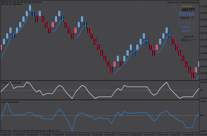Click the last blue renko brick at right edge
207x136 pixels.
(x=199, y=64)
